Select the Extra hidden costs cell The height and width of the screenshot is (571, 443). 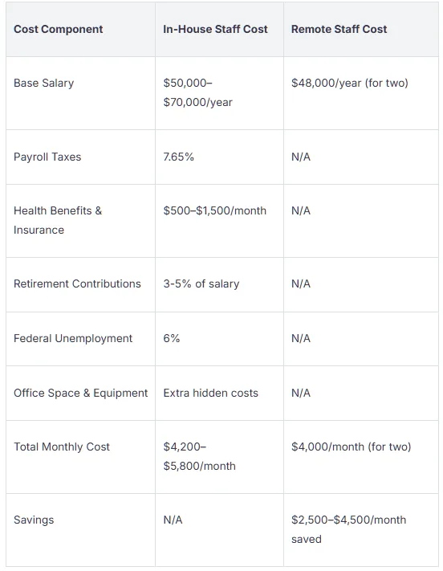coord(210,393)
